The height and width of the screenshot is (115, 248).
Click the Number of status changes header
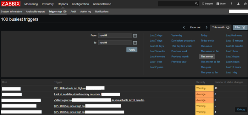(229, 82)
